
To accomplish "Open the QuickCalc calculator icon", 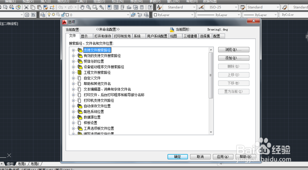I will coord(142,7).
